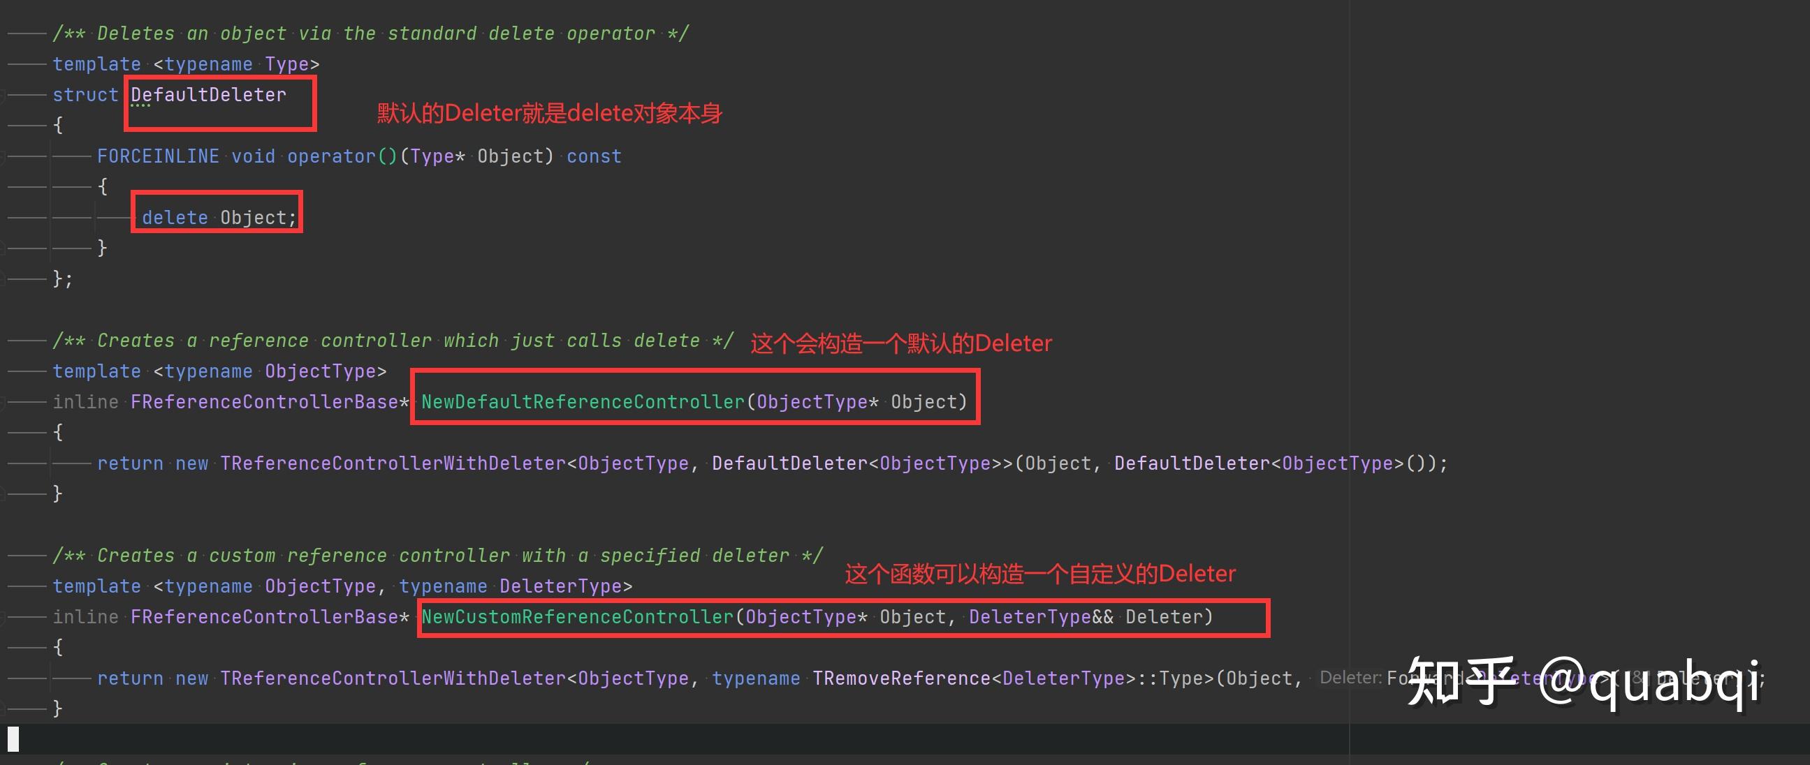Click the red annotation '默认的Deleter就是delete对象本身'
Viewport: 1810px width, 765px height.
(x=549, y=114)
